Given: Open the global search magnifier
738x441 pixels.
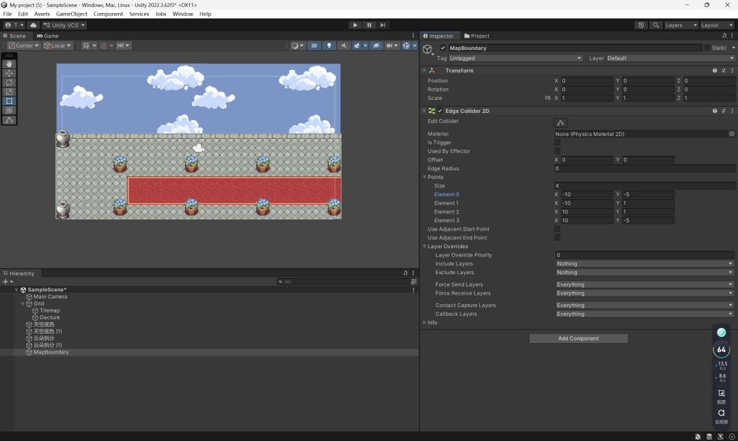Looking at the screenshot, I should tap(655, 25).
